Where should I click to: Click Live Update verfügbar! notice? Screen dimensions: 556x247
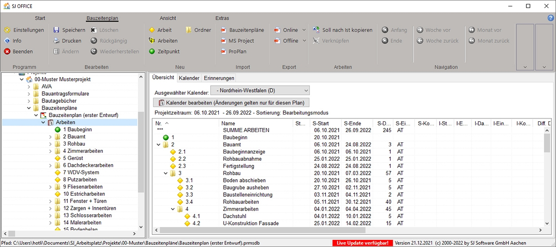(363, 243)
